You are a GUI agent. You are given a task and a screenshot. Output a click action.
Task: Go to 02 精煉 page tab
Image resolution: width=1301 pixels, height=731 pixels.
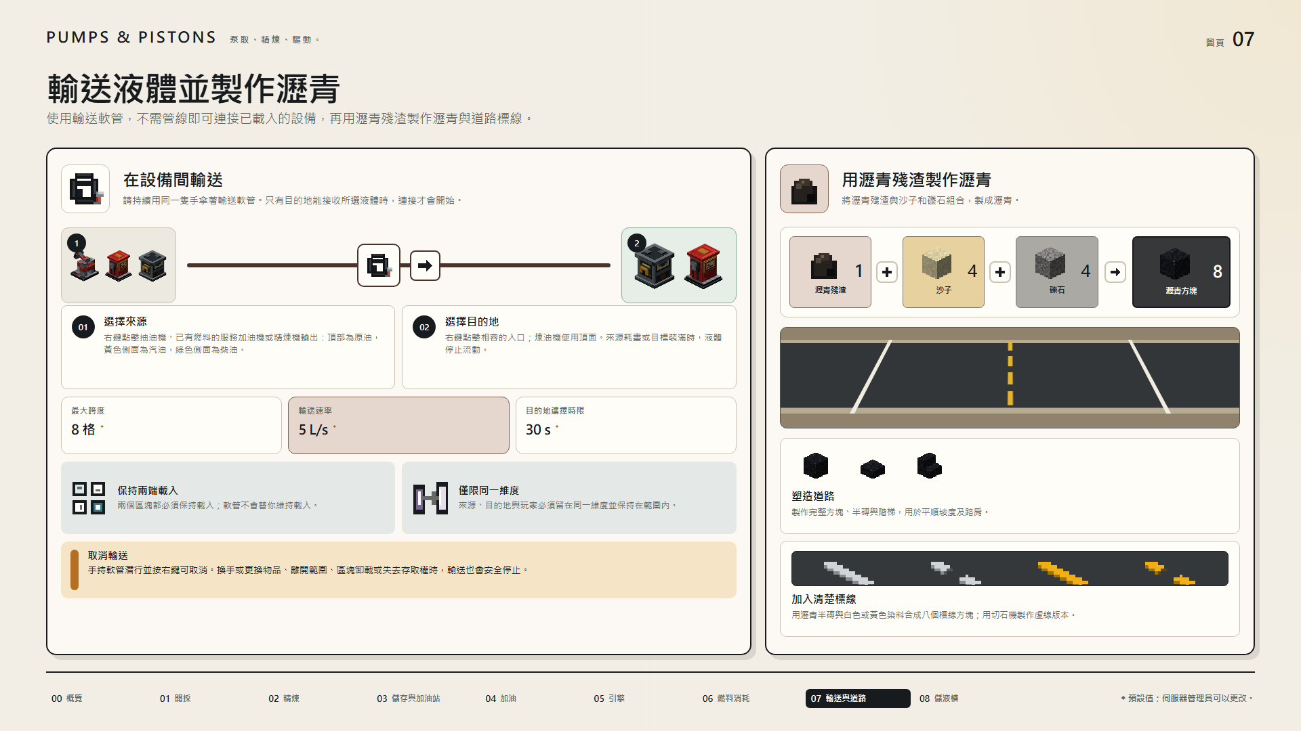(284, 699)
